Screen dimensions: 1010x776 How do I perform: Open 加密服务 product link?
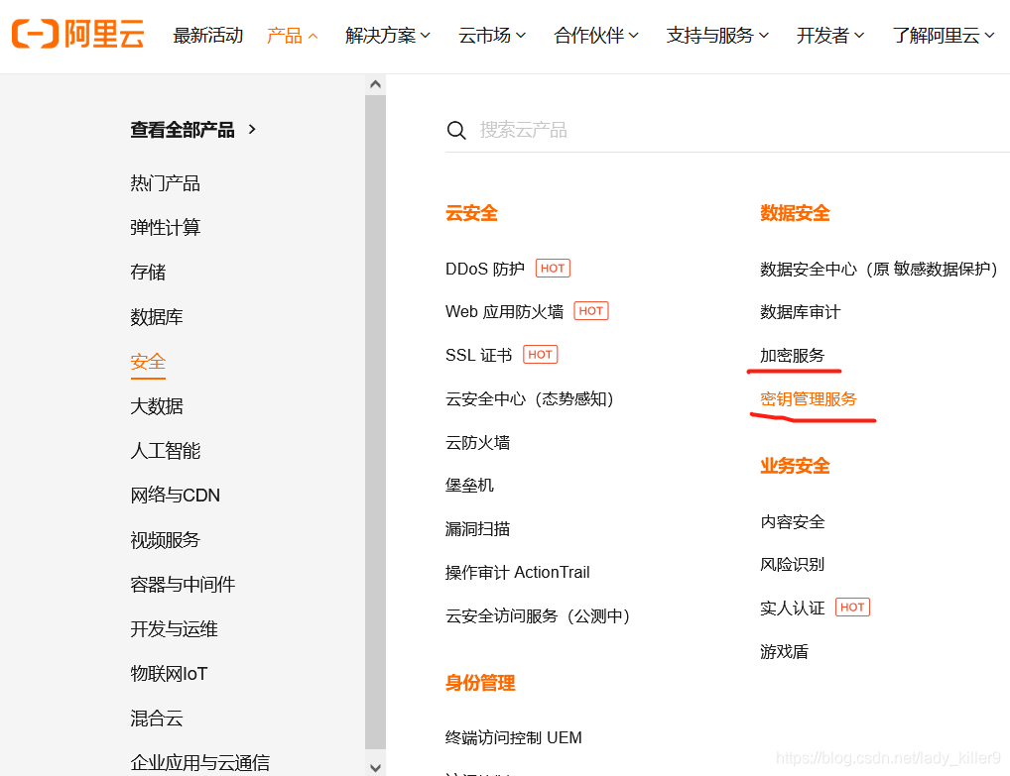point(793,355)
